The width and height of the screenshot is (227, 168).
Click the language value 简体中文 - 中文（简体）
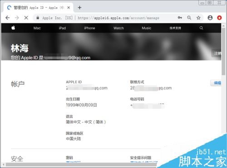(86, 122)
